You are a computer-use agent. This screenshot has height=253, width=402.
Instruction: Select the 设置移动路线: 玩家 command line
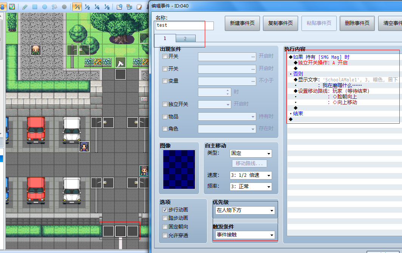pyautogui.click(x=334, y=91)
